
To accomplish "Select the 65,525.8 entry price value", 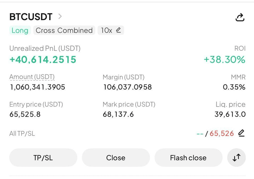I will tap(25, 114).
